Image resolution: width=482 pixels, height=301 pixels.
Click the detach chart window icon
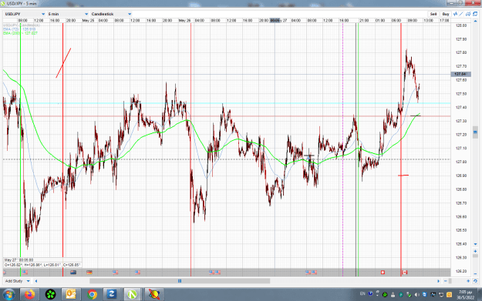coord(475,14)
